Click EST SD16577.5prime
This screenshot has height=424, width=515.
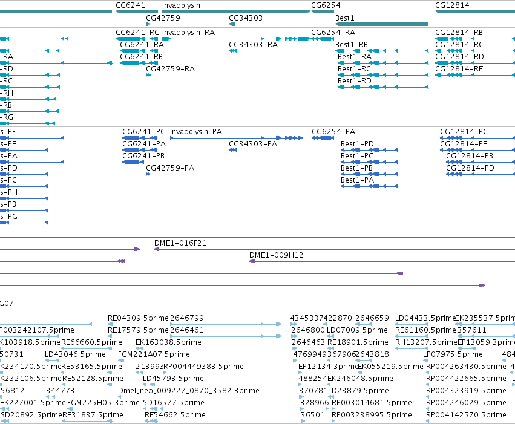[174, 403]
